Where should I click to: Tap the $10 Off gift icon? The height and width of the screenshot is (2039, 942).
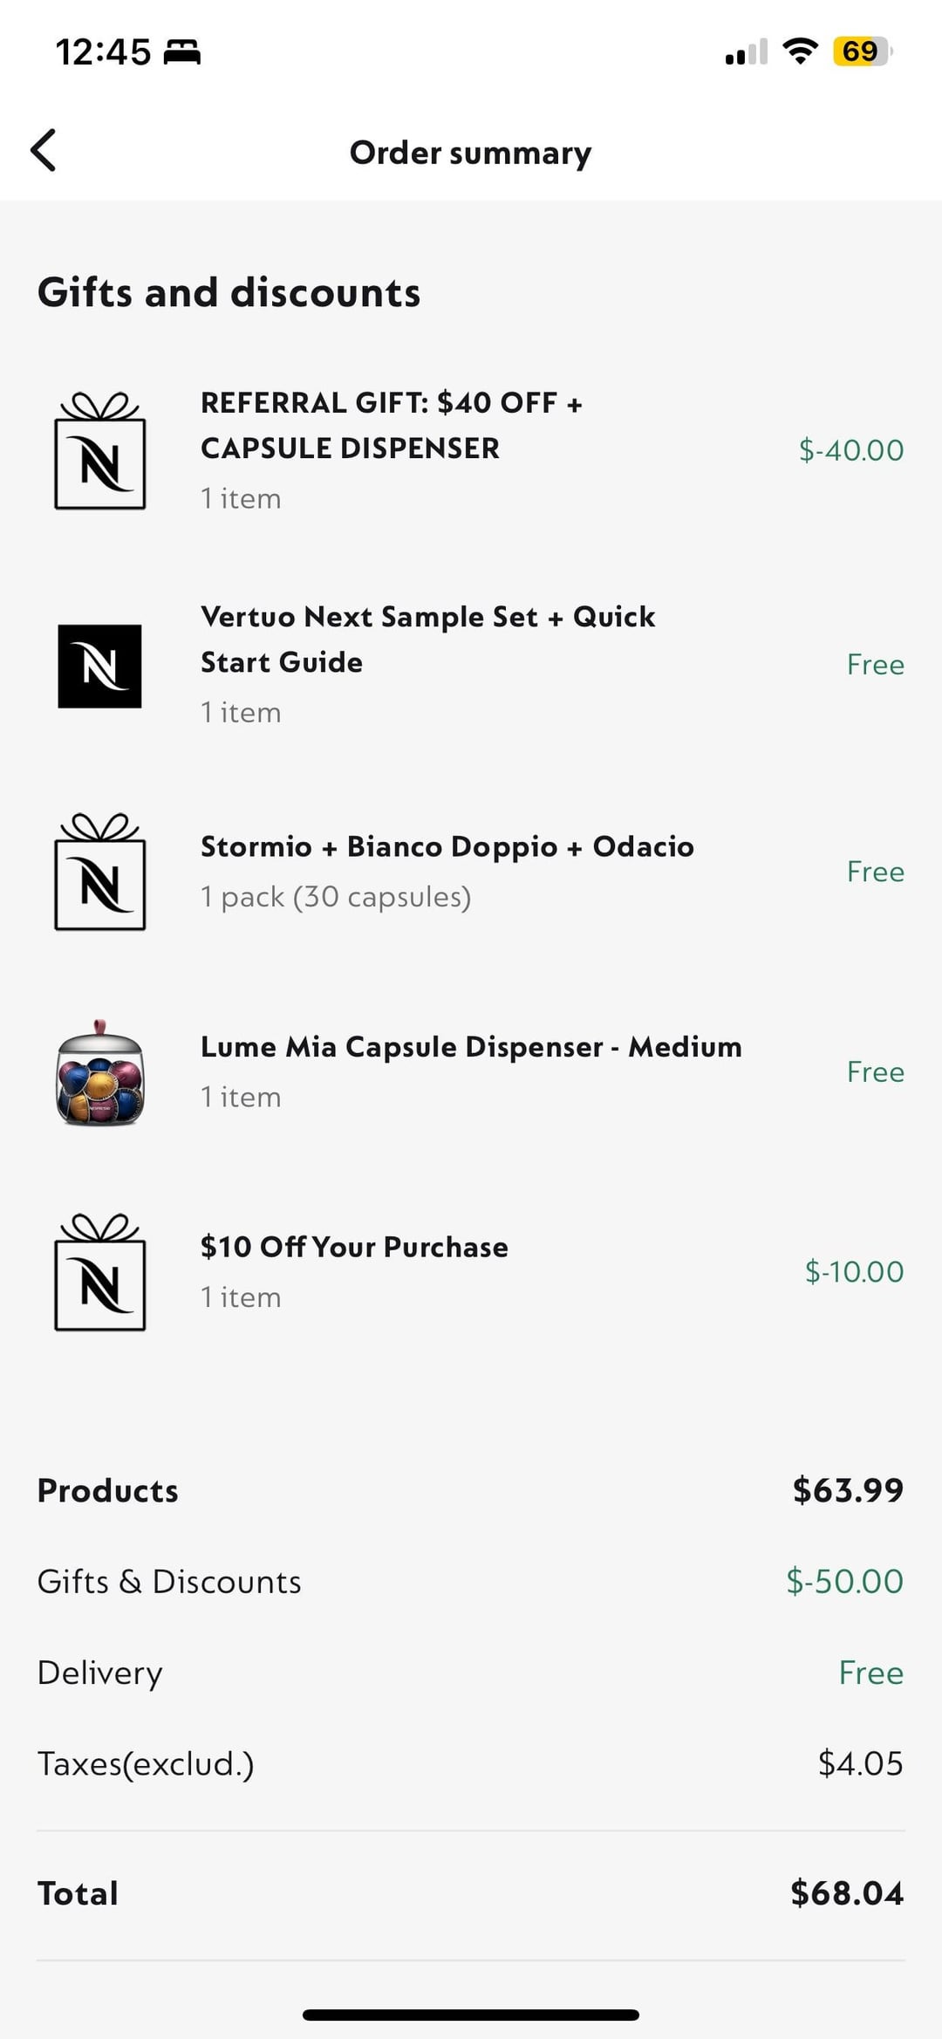[100, 1272]
